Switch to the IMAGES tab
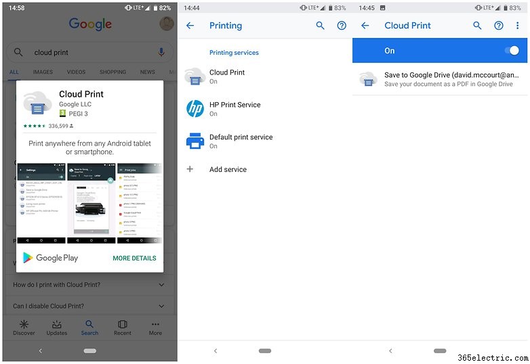530x364 pixels. pos(43,72)
